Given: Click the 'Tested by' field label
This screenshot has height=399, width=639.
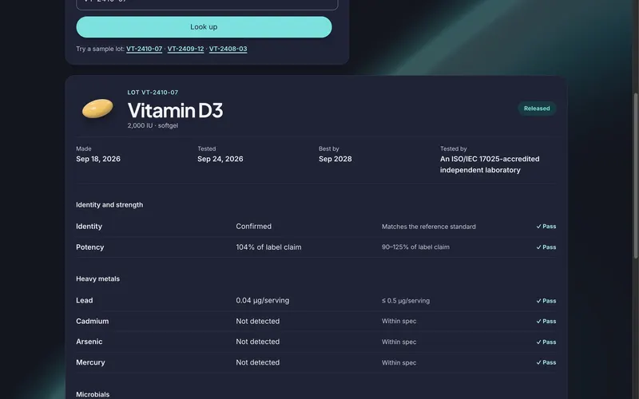Looking at the screenshot, I should click(454, 148).
